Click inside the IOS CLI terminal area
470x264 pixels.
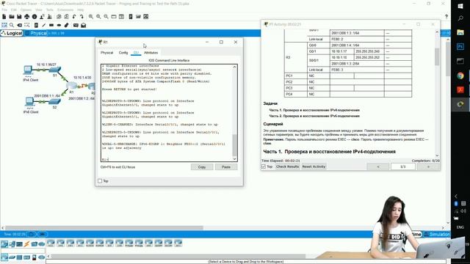(167, 112)
